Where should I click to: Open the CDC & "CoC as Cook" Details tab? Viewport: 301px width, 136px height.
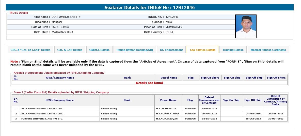(30, 50)
